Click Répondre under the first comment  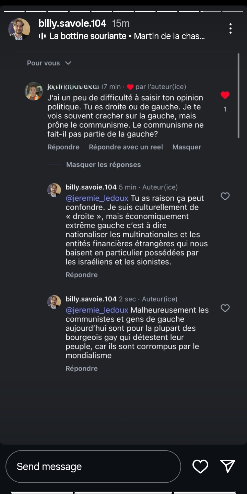tap(63, 147)
